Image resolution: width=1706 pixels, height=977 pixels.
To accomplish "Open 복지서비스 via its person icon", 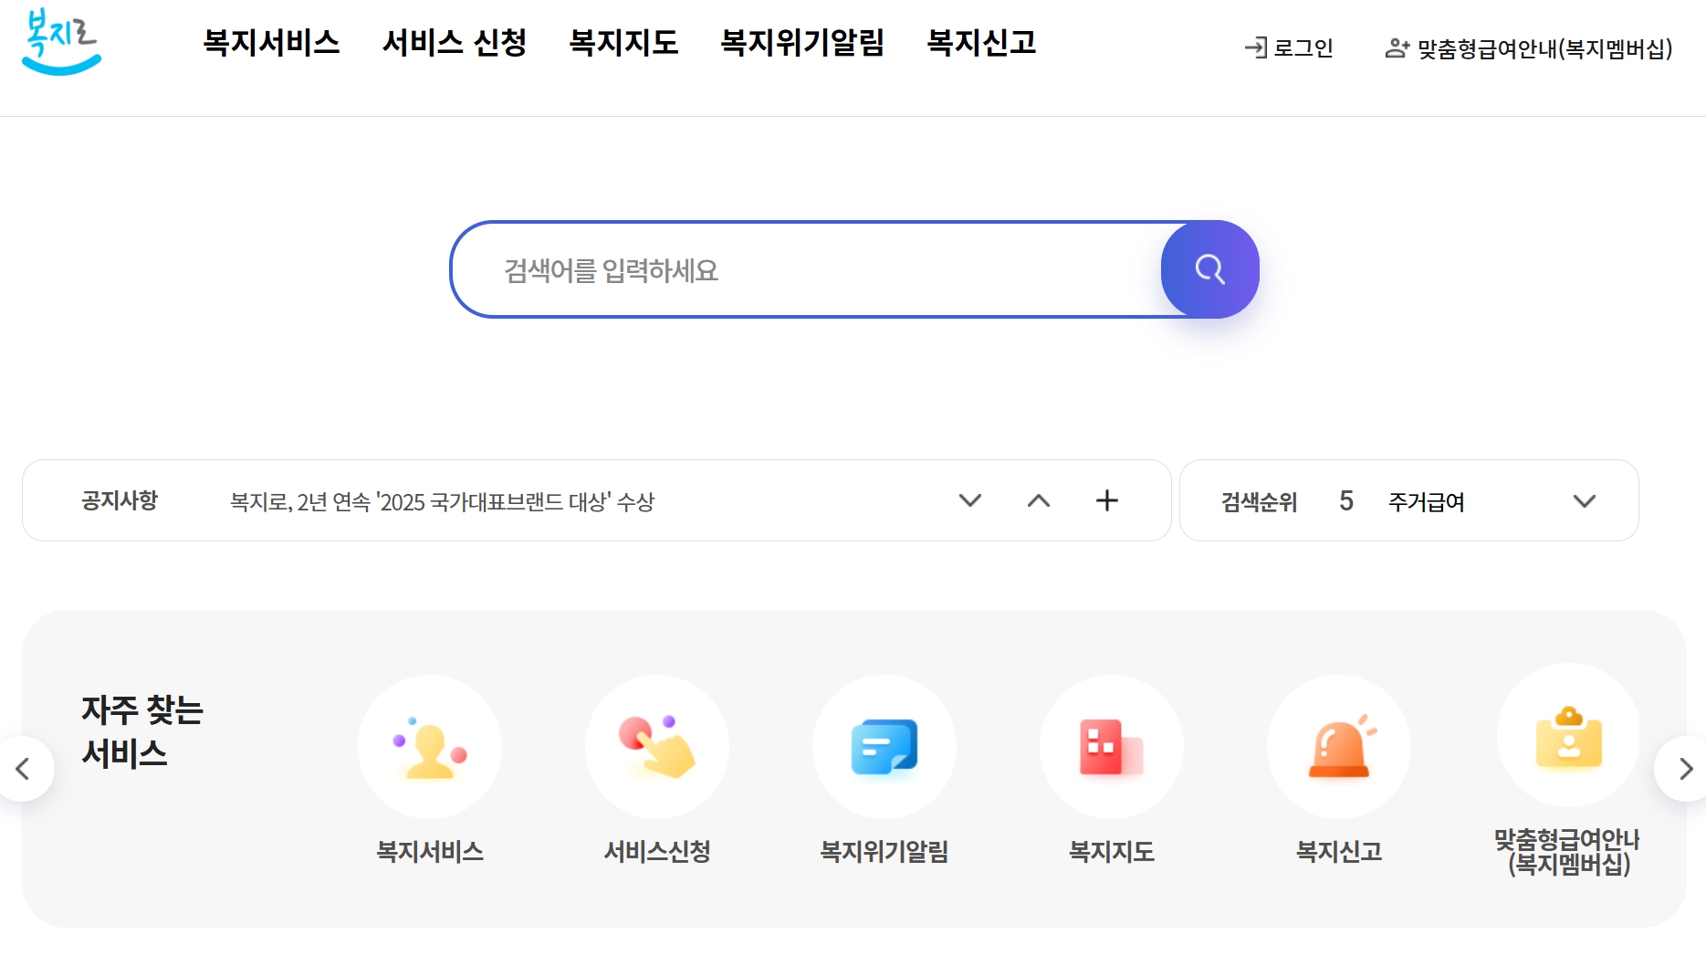I will pyautogui.click(x=430, y=746).
